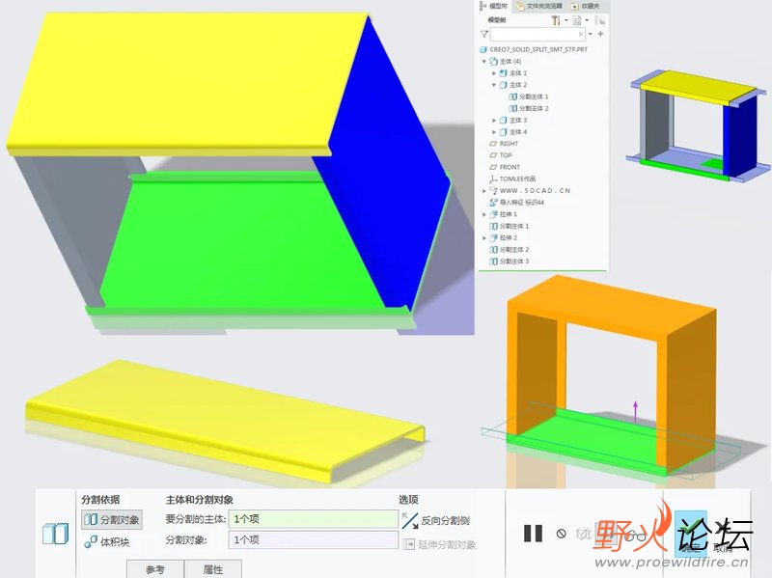Click the 分割对象 collector field
This screenshot has width=772, height=578.
point(313,540)
